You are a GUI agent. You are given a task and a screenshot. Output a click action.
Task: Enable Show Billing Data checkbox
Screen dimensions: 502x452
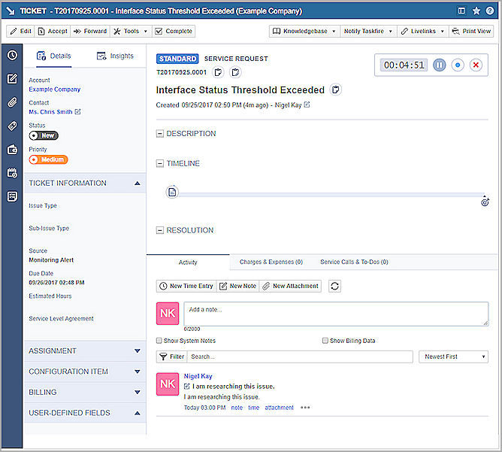[325, 341]
